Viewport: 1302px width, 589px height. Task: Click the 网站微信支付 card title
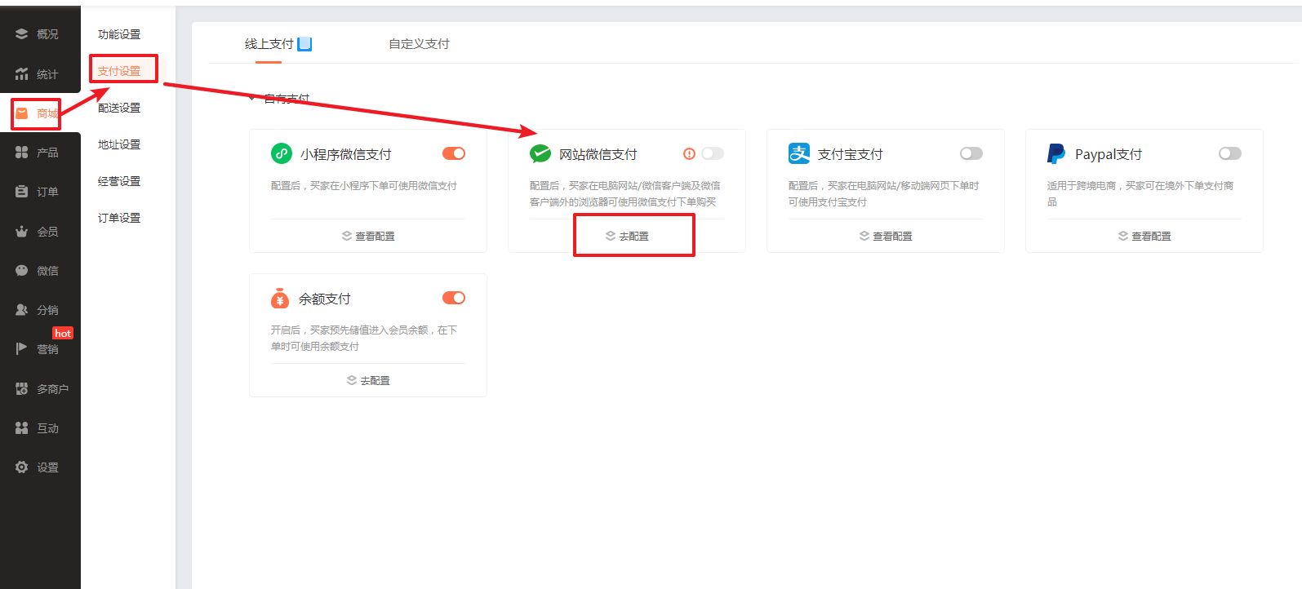pos(598,154)
